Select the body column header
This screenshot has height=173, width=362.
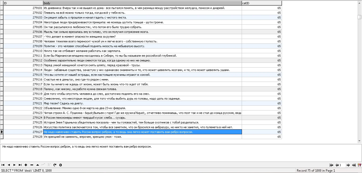tap(142, 3)
